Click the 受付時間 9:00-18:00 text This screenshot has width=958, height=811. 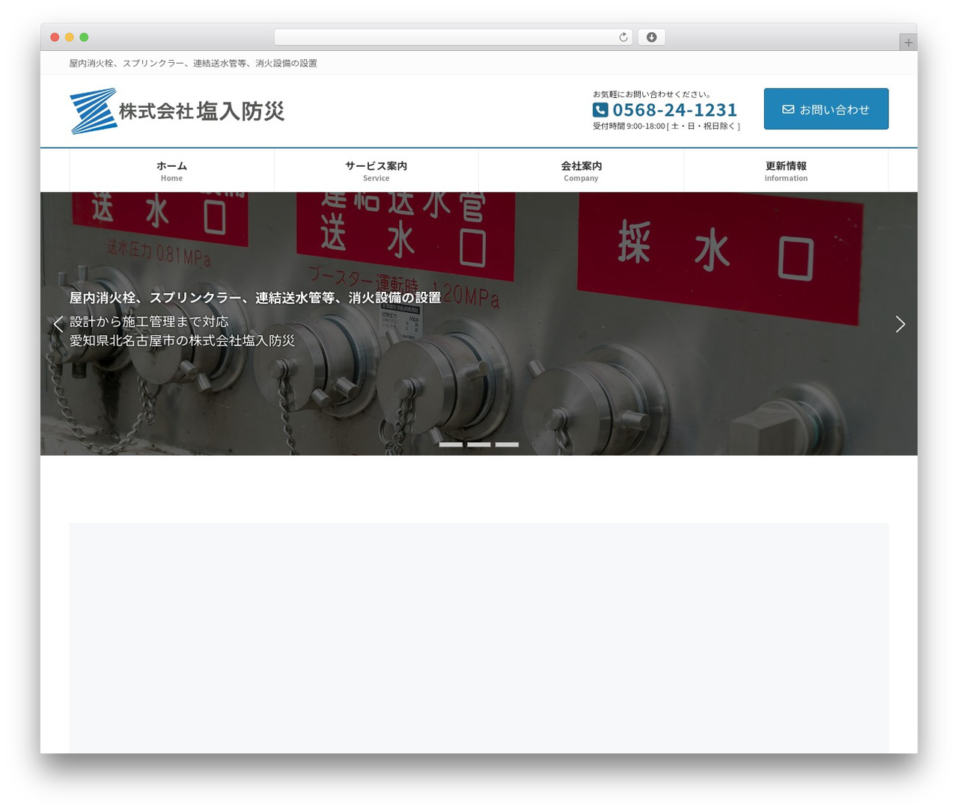click(x=666, y=126)
